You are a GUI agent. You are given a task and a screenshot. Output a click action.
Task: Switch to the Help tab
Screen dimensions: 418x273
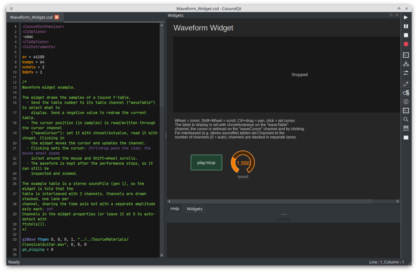click(175, 209)
